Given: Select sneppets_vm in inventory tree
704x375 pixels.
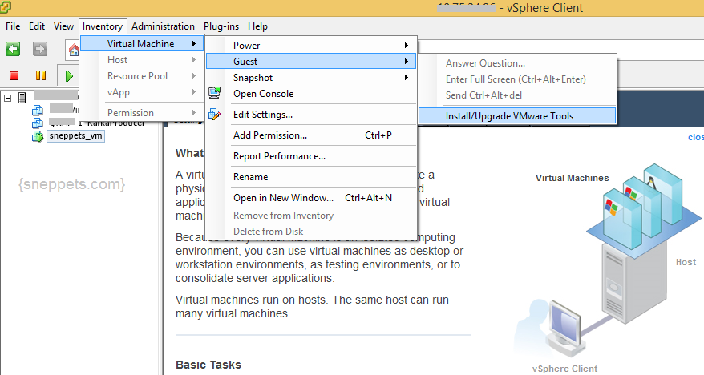Looking at the screenshot, I should pos(76,136).
